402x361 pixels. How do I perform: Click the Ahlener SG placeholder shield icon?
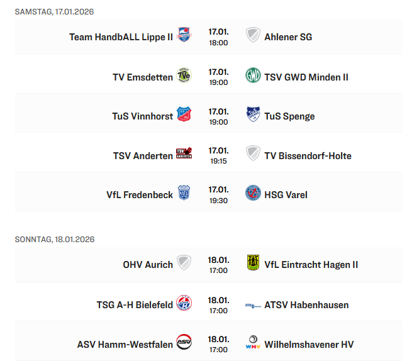pos(253,35)
